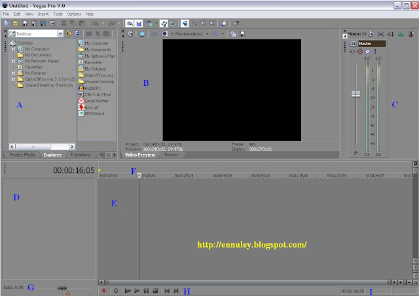419x296 pixels.
Task: Switch to the Trimmer tab
Action: [171, 155]
